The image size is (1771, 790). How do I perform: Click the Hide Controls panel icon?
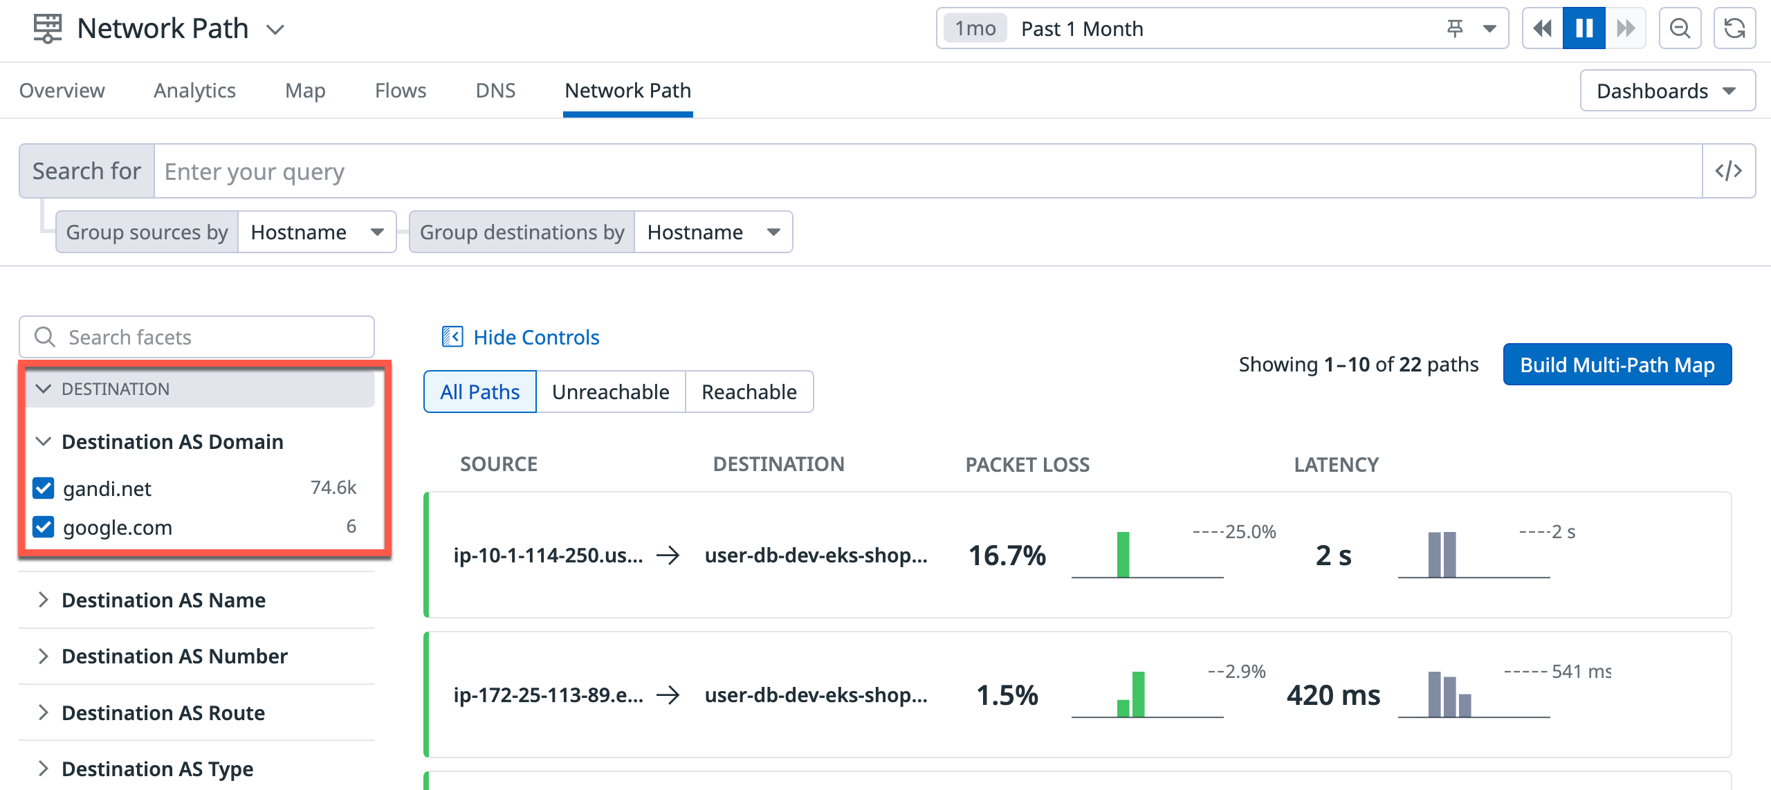452,337
